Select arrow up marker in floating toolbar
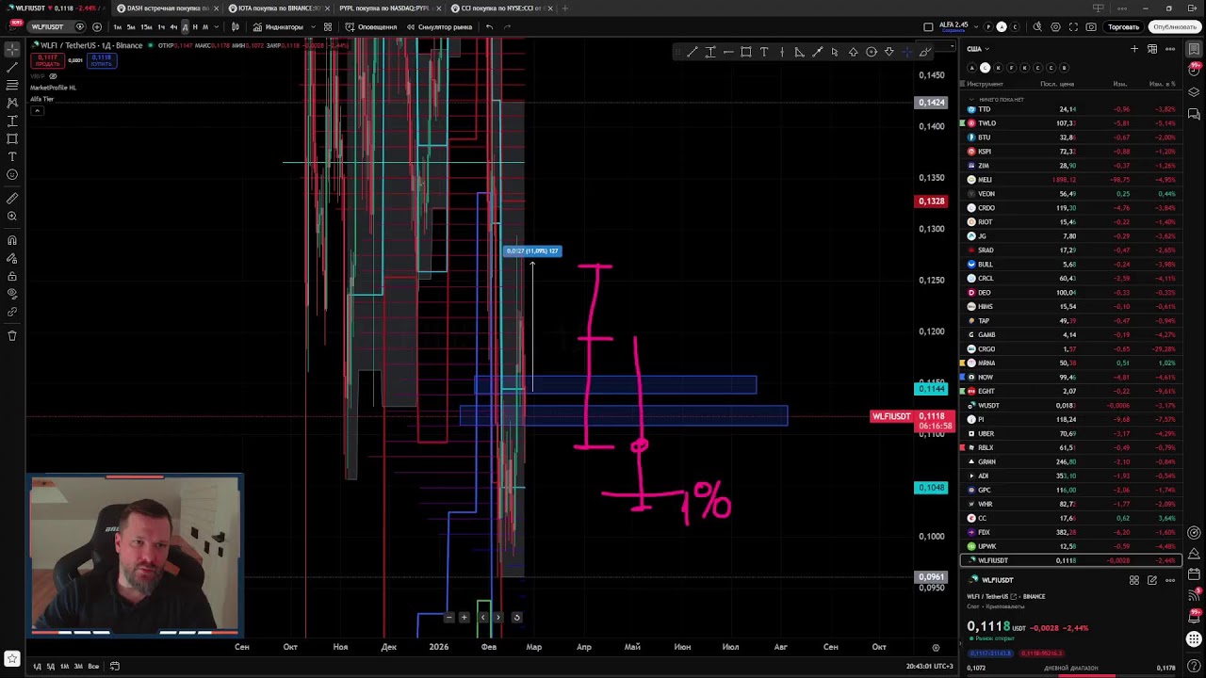Viewport: 1206px width, 678px height. tap(853, 52)
